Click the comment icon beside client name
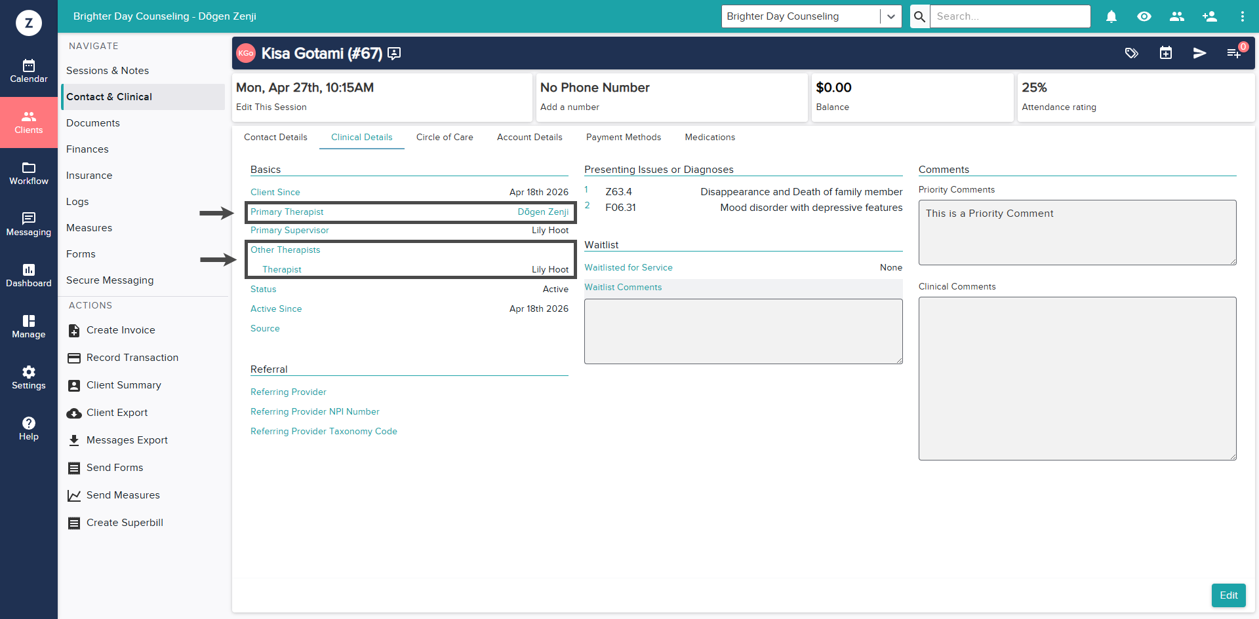The height and width of the screenshot is (619, 1259). tap(394, 54)
